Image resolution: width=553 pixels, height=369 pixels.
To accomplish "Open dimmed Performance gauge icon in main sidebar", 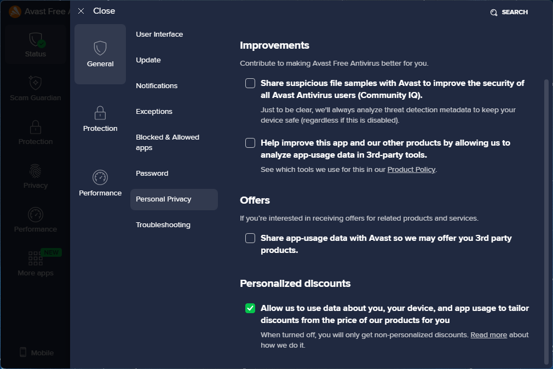I will (35, 215).
